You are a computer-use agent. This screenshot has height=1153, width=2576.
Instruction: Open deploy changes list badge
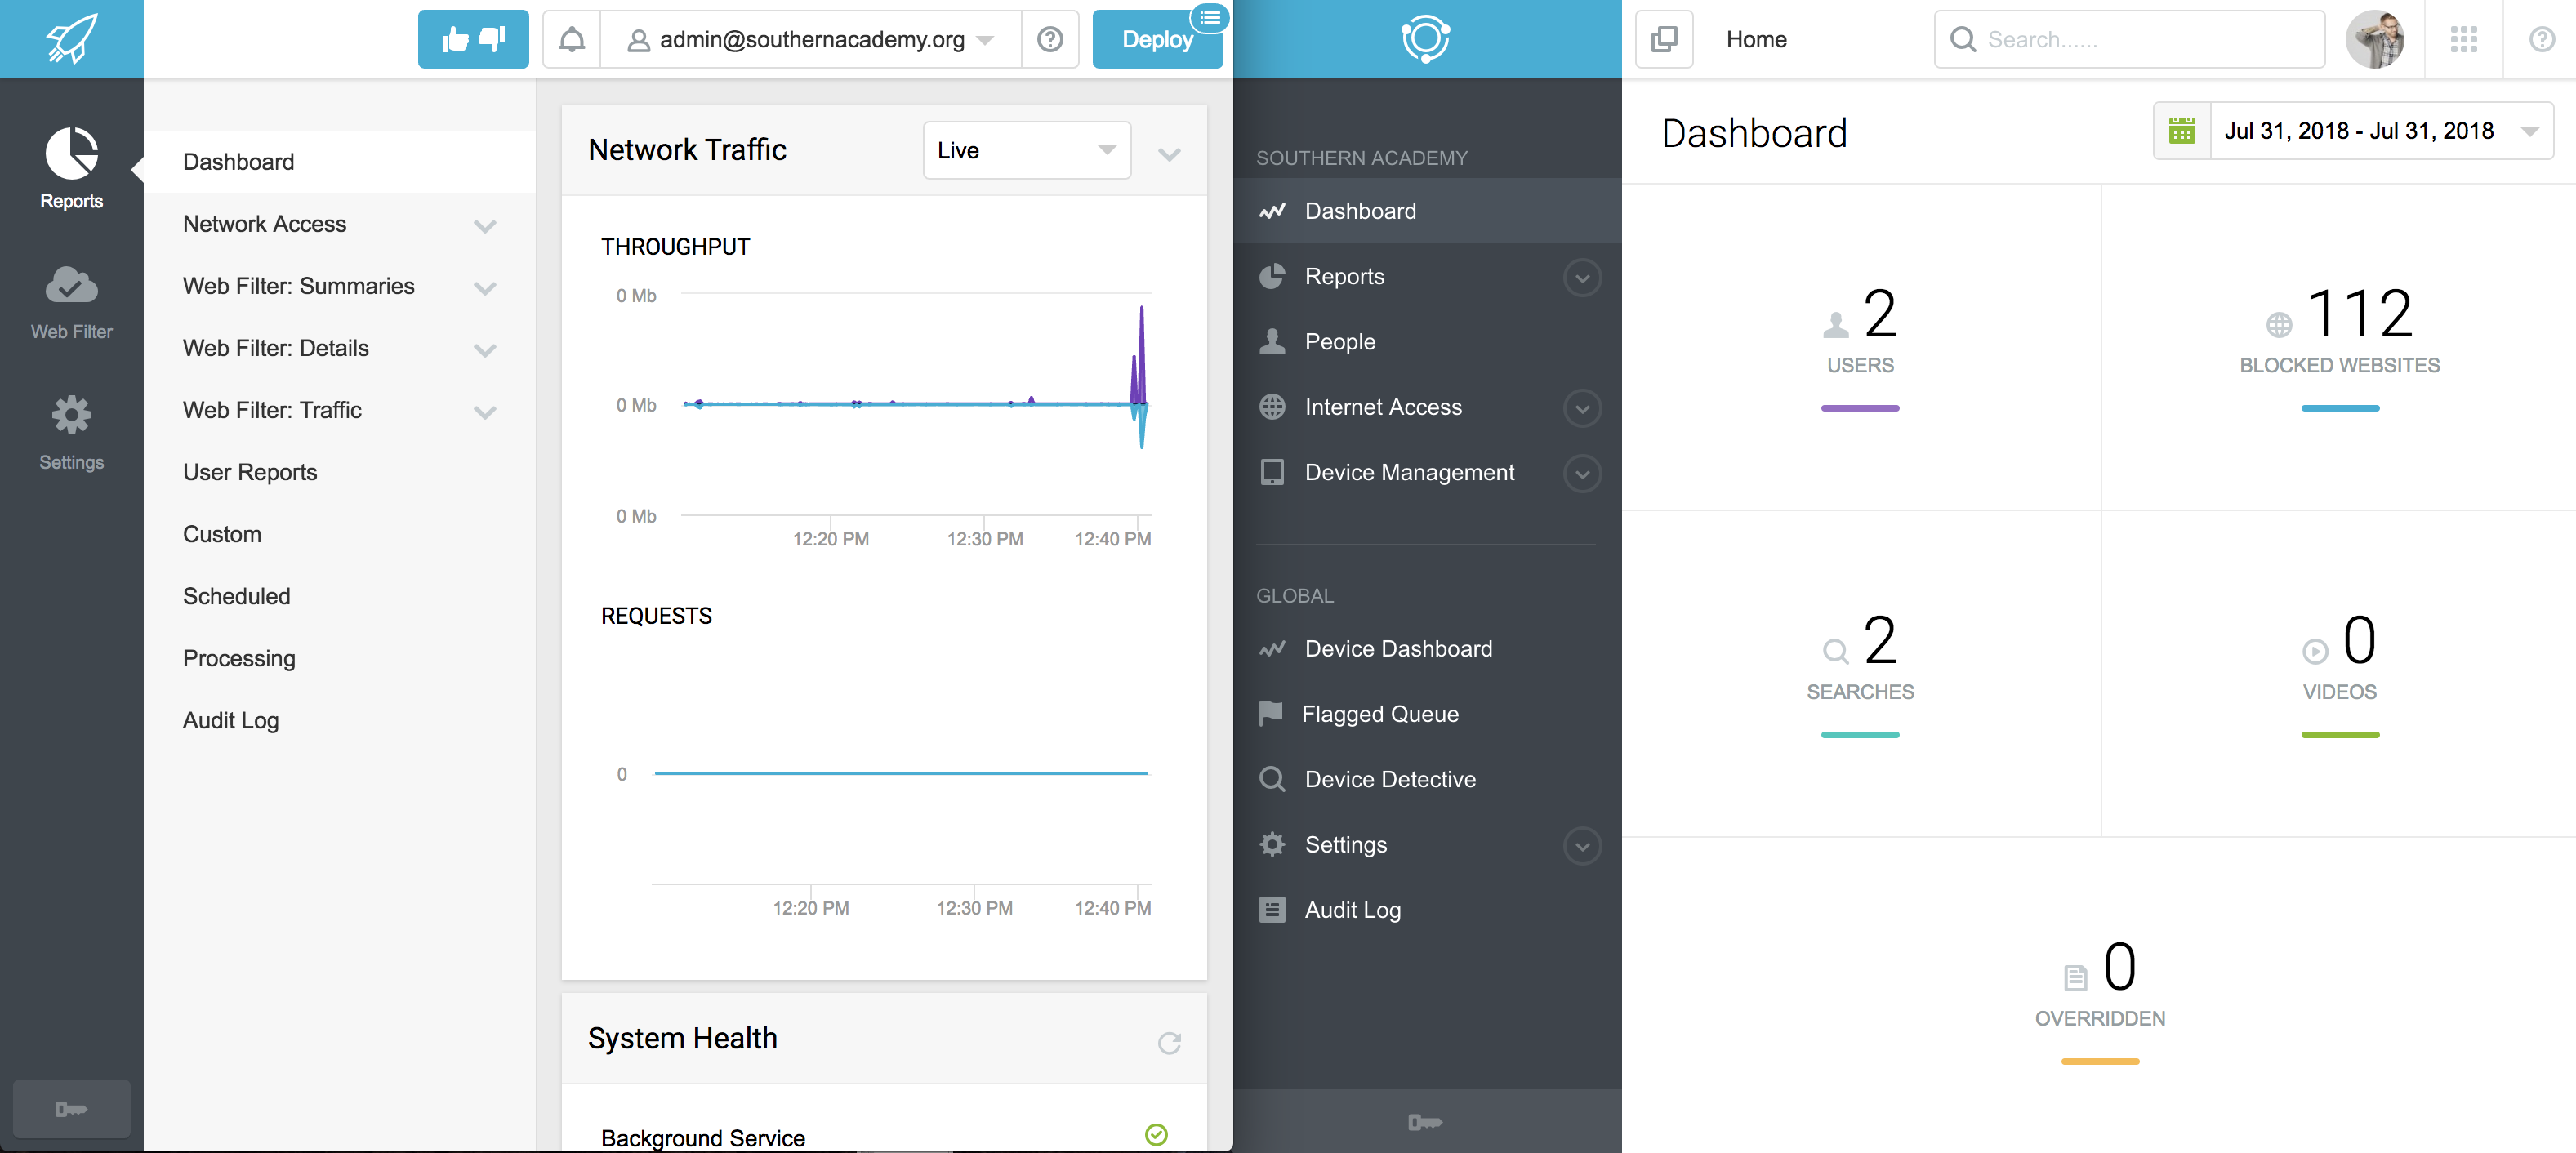point(1209,17)
